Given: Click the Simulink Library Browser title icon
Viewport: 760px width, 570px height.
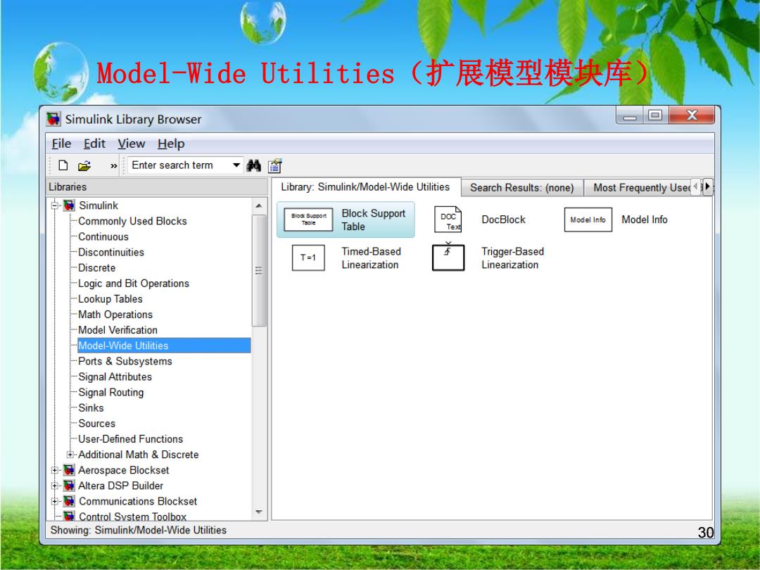Looking at the screenshot, I should [x=53, y=119].
